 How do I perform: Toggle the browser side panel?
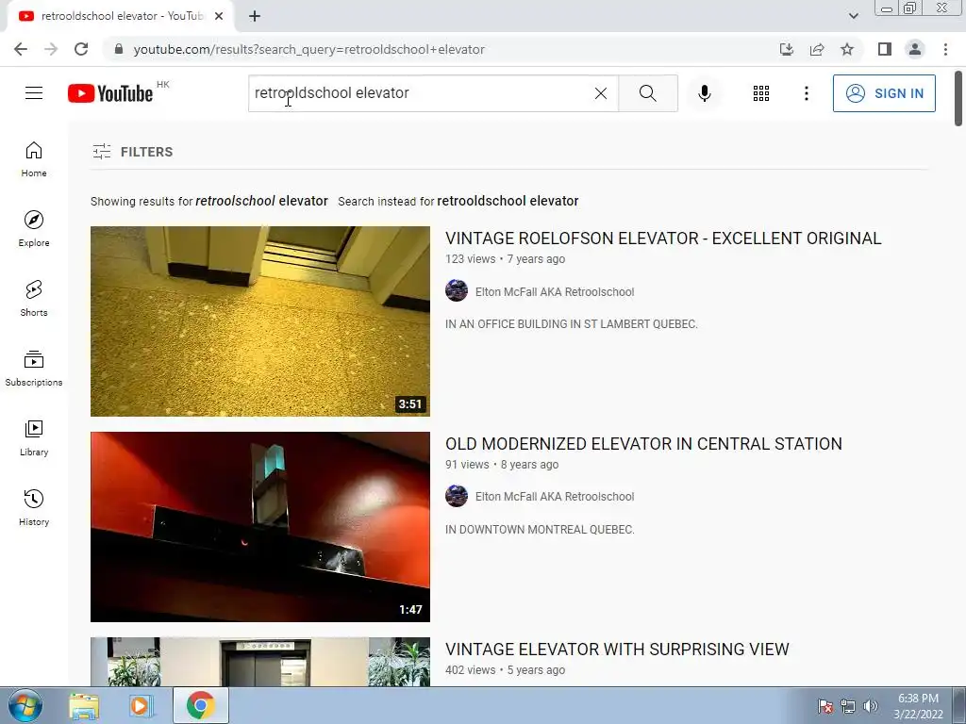[885, 49]
